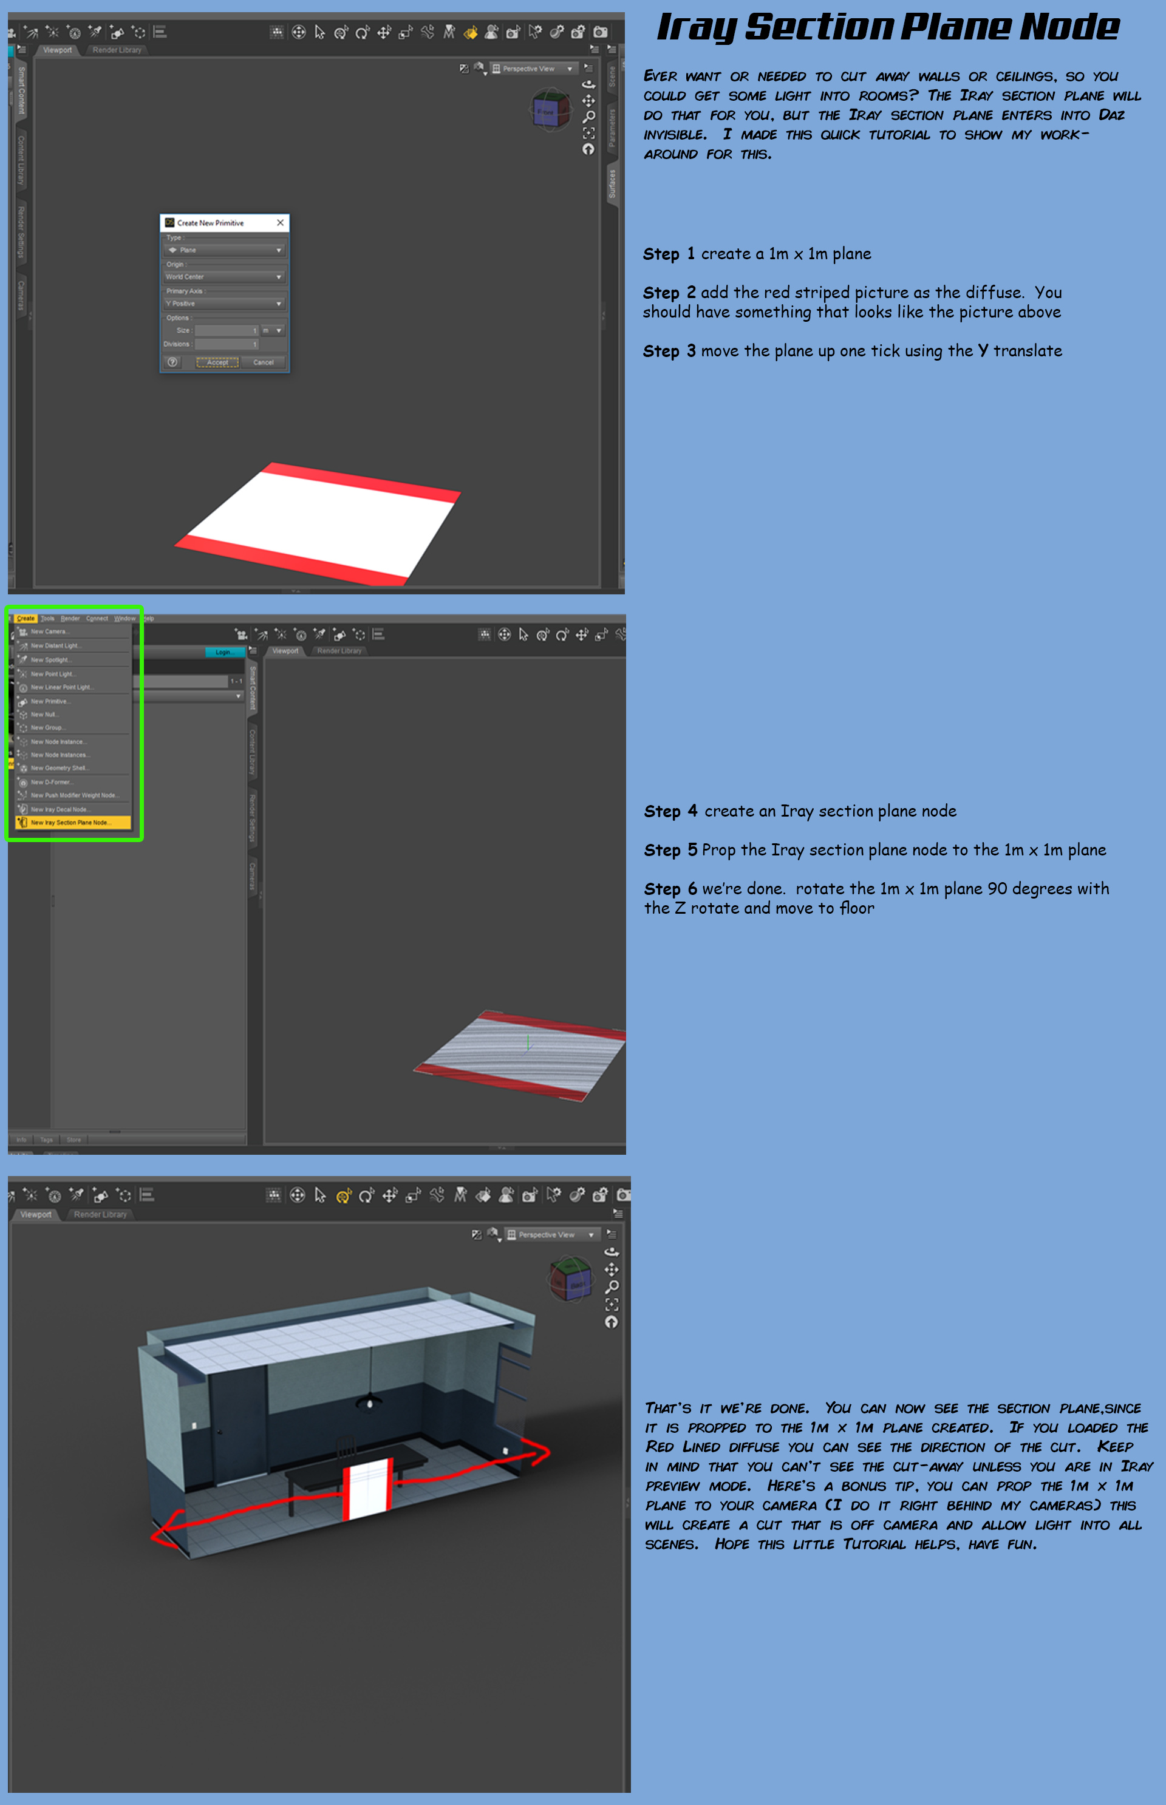Click Accept in Create New Primitive dialog
Image resolution: width=1166 pixels, height=1805 pixels.
click(217, 362)
